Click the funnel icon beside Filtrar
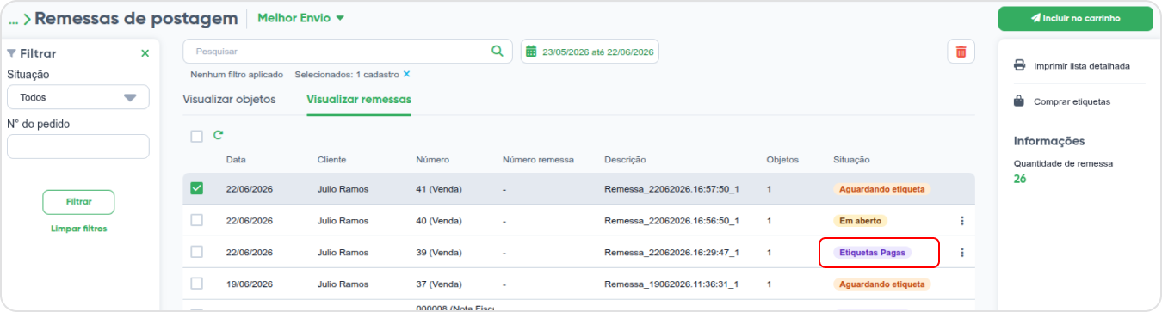 (x=11, y=53)
